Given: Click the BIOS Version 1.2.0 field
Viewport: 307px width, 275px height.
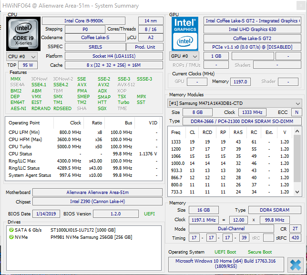Looking at the screenshot, I should pos(116,214).
